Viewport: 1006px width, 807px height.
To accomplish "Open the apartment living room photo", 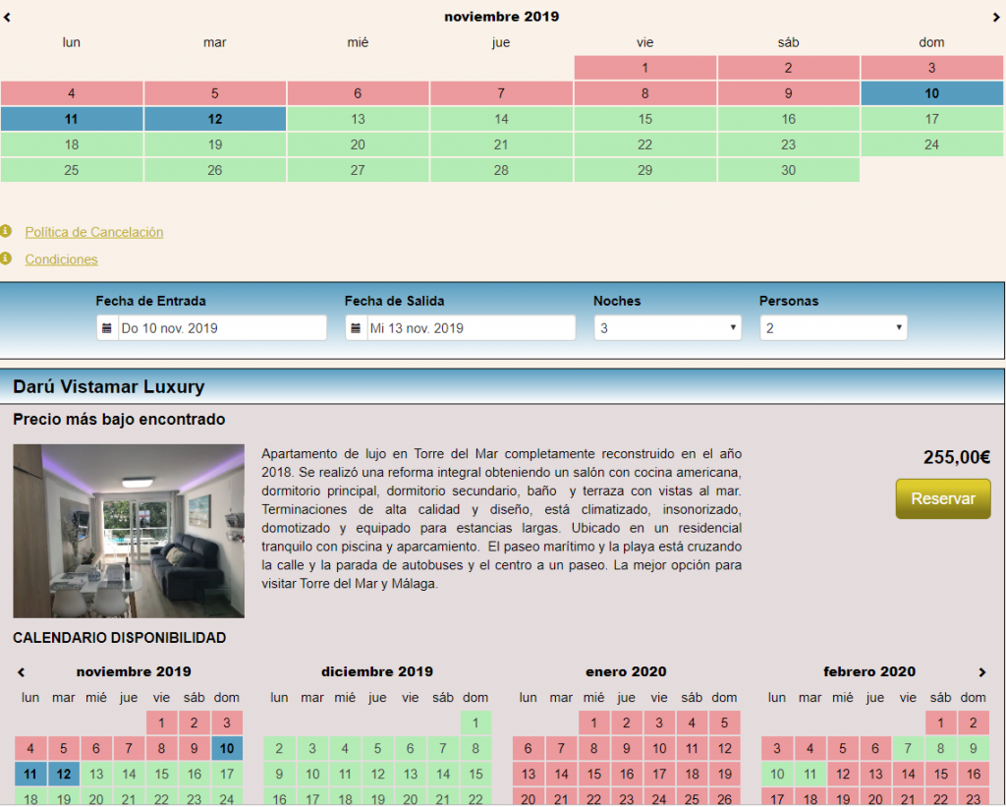I will point(129,531).
